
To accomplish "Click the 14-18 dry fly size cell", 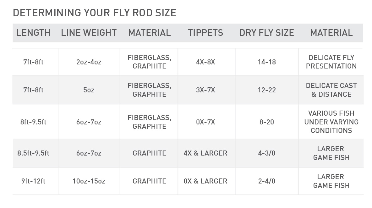I will 267,62.
